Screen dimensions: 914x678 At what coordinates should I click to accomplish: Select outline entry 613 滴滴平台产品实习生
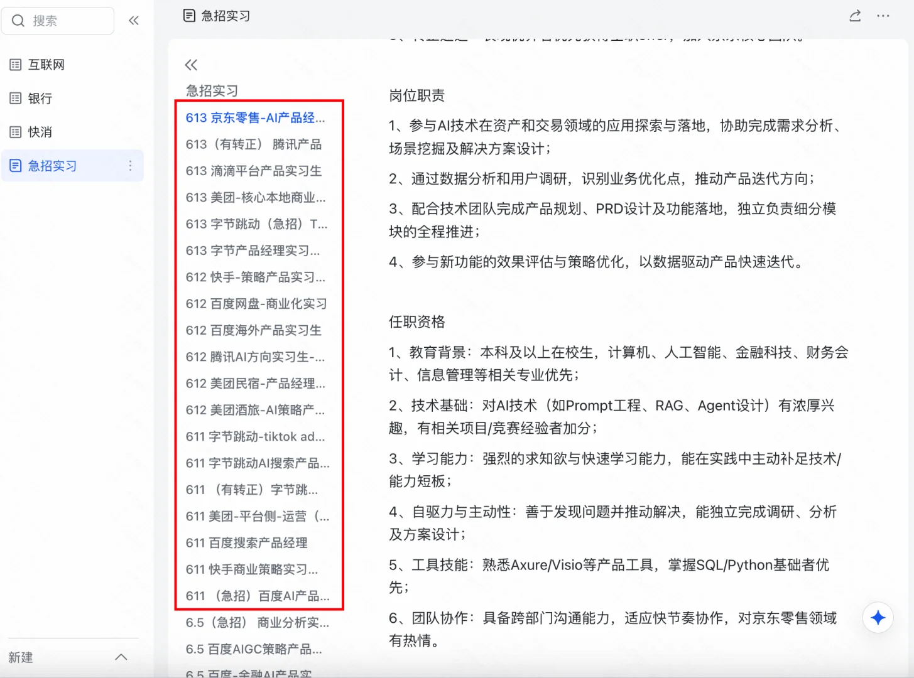[254, 171]
